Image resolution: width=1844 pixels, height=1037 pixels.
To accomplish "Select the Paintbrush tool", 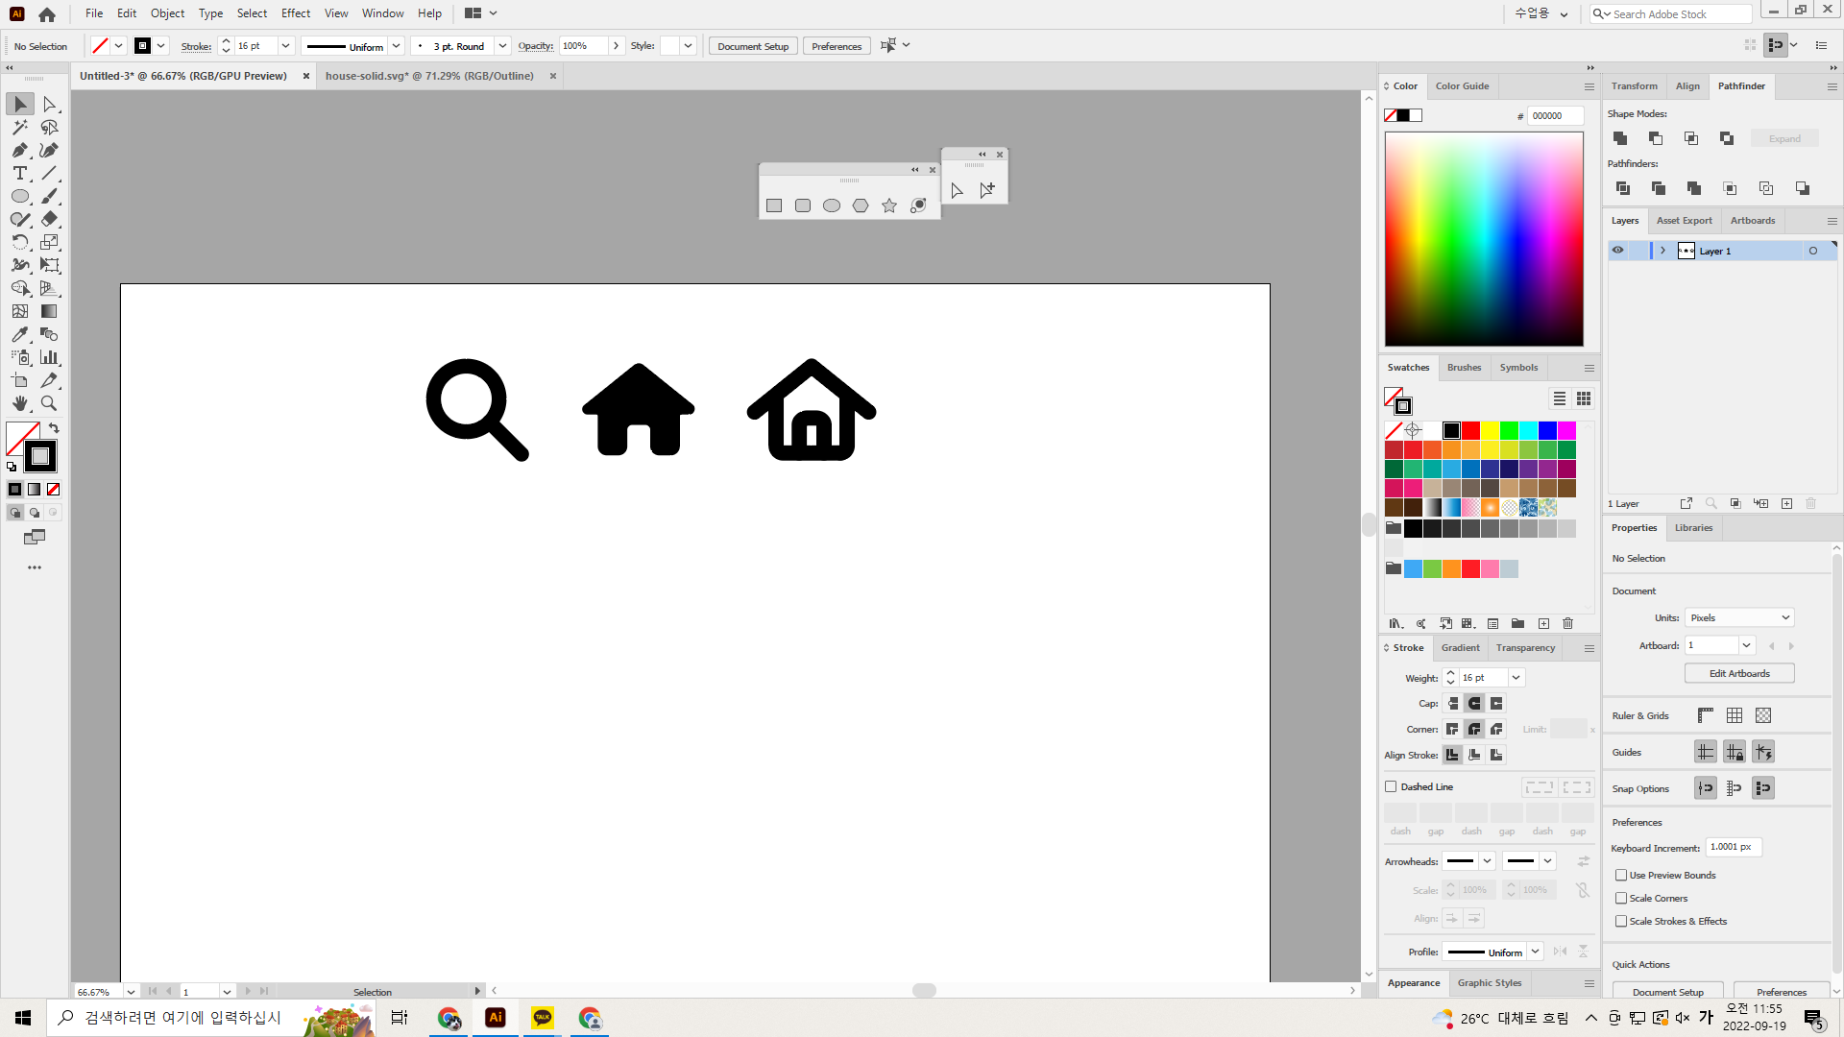I will [x=50, y=196].
